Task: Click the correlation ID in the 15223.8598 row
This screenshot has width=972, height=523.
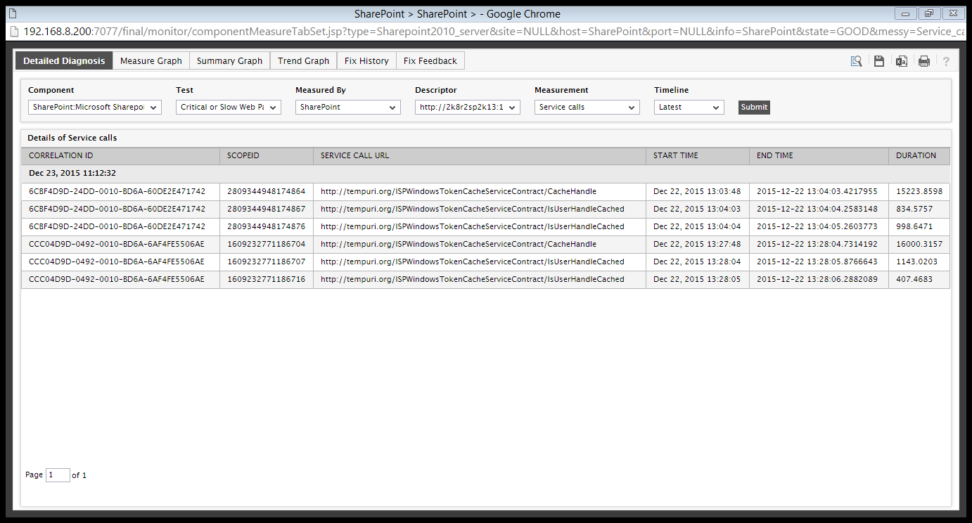Action: pyautogui.click(x=117, y=191)
